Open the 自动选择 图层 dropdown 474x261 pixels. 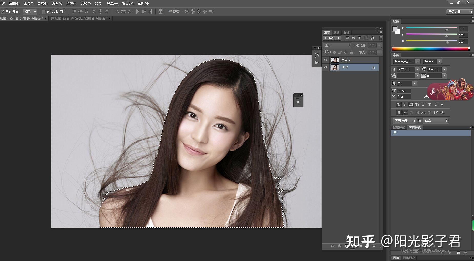coord(30,12)
